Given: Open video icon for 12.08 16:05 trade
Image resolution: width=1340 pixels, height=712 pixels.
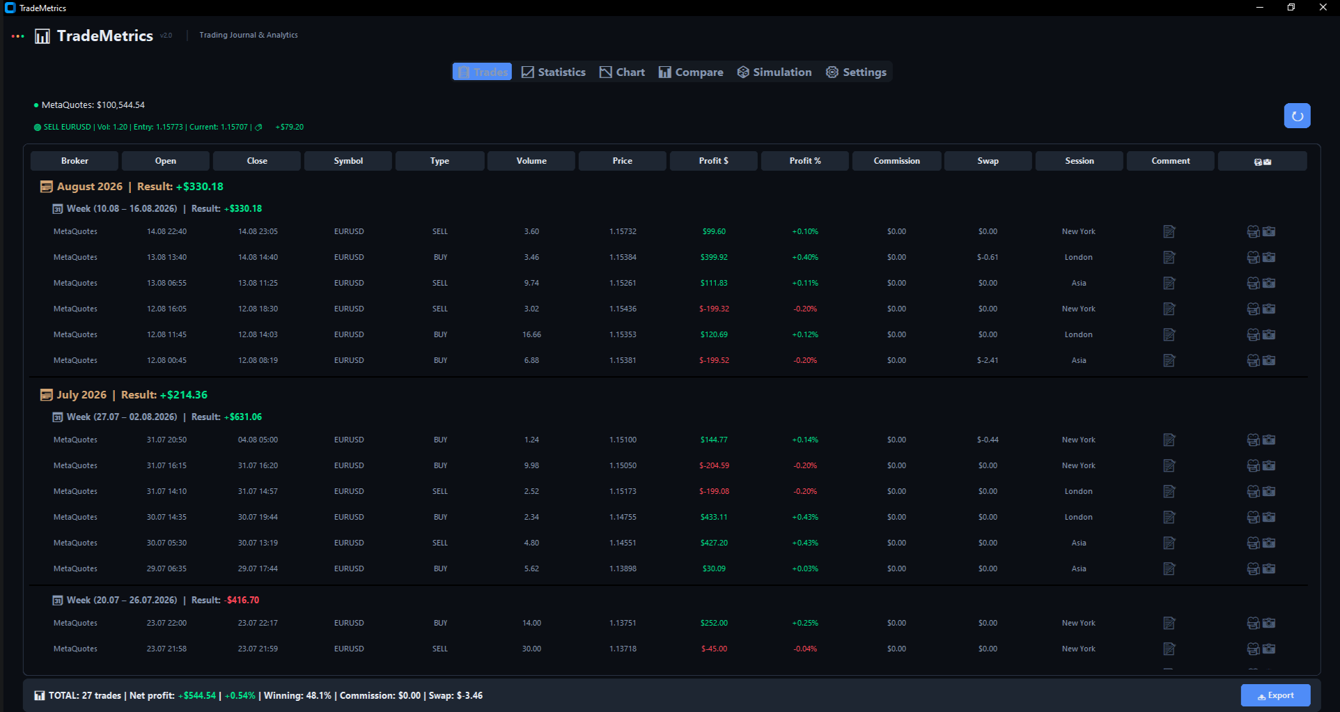Looking at the screenshot, I should click(x=1253, y=309).
